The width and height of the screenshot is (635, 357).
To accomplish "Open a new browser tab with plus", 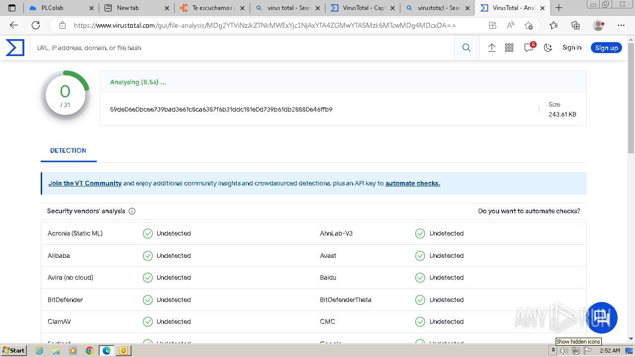I will 559,8.
